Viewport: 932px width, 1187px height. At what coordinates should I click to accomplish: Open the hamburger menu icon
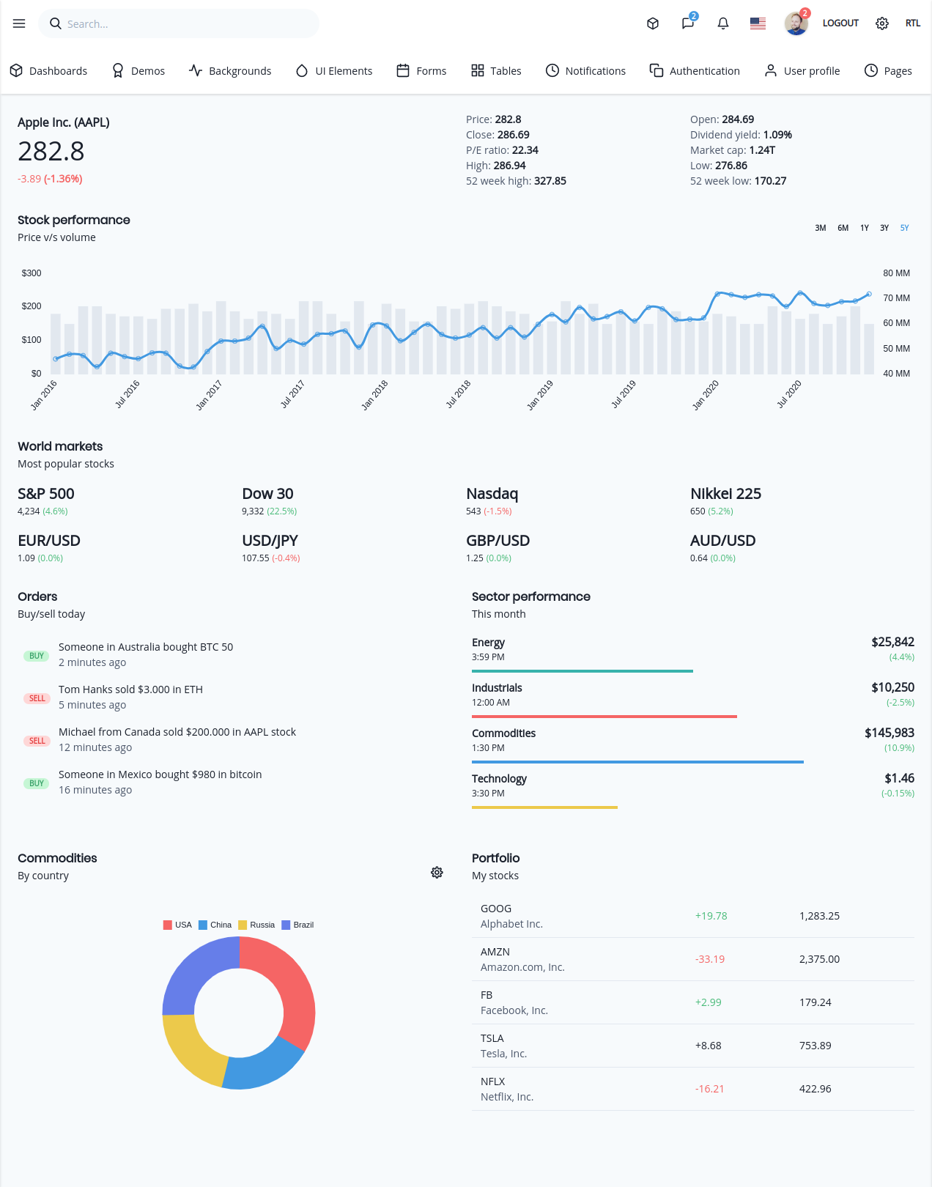click(19, 23)
